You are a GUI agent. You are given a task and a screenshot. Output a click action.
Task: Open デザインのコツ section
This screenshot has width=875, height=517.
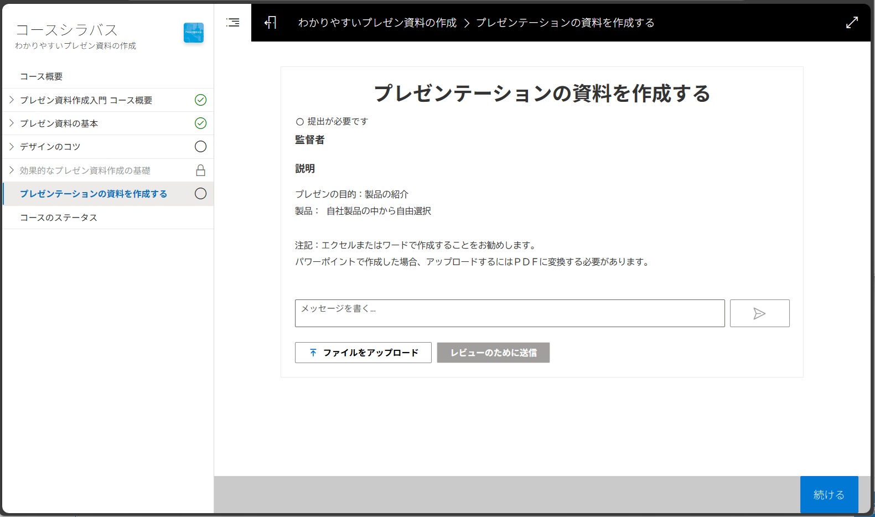[50, 147]
